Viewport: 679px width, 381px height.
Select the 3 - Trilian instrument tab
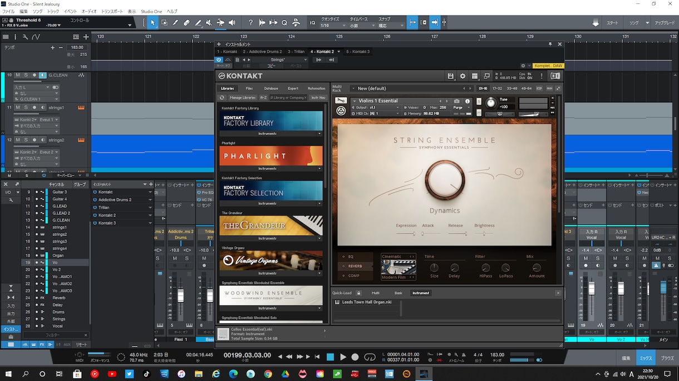pyautogui.click(x=296, y=52)
